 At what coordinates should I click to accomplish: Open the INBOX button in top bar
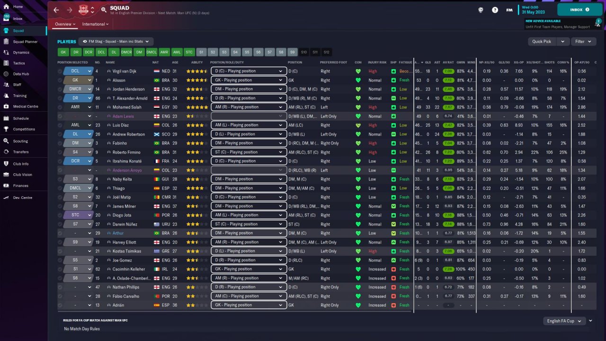coord(579,9)
